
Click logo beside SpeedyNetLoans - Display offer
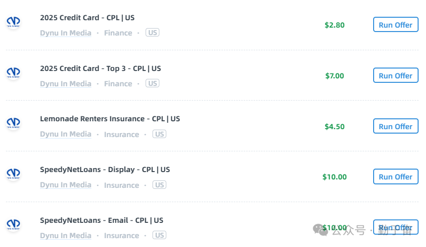[x=13, y=174]
